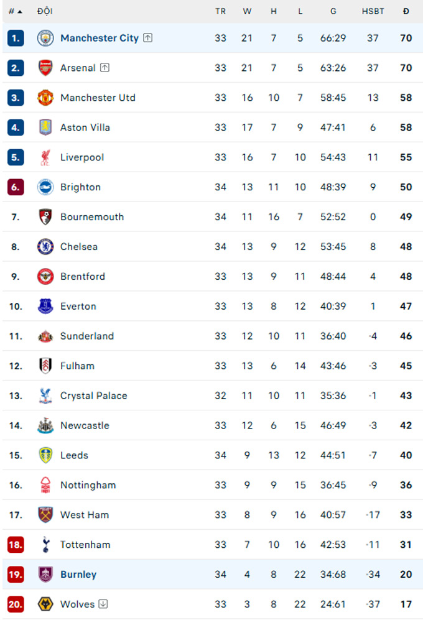Click the up arrow icon beside Arsenal
The width and height of the screenshot is (423, 620).
105,68
